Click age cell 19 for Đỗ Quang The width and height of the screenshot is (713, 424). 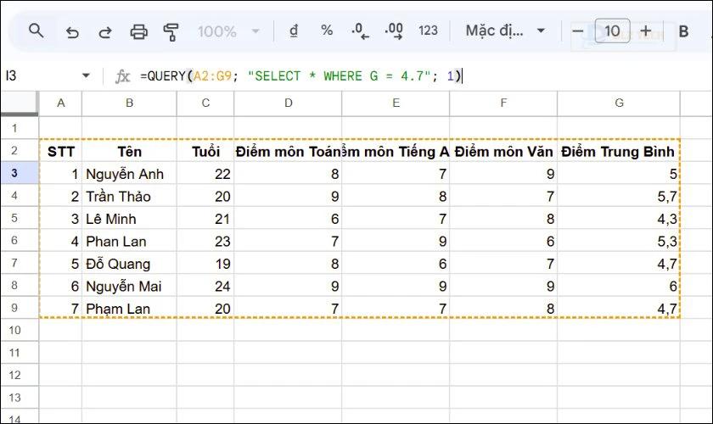[x=205, y=263]
